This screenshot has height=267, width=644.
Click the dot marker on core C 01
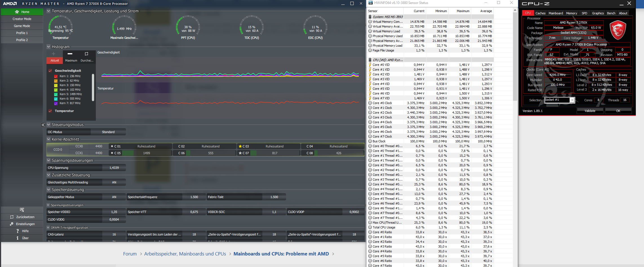(112, 146)
